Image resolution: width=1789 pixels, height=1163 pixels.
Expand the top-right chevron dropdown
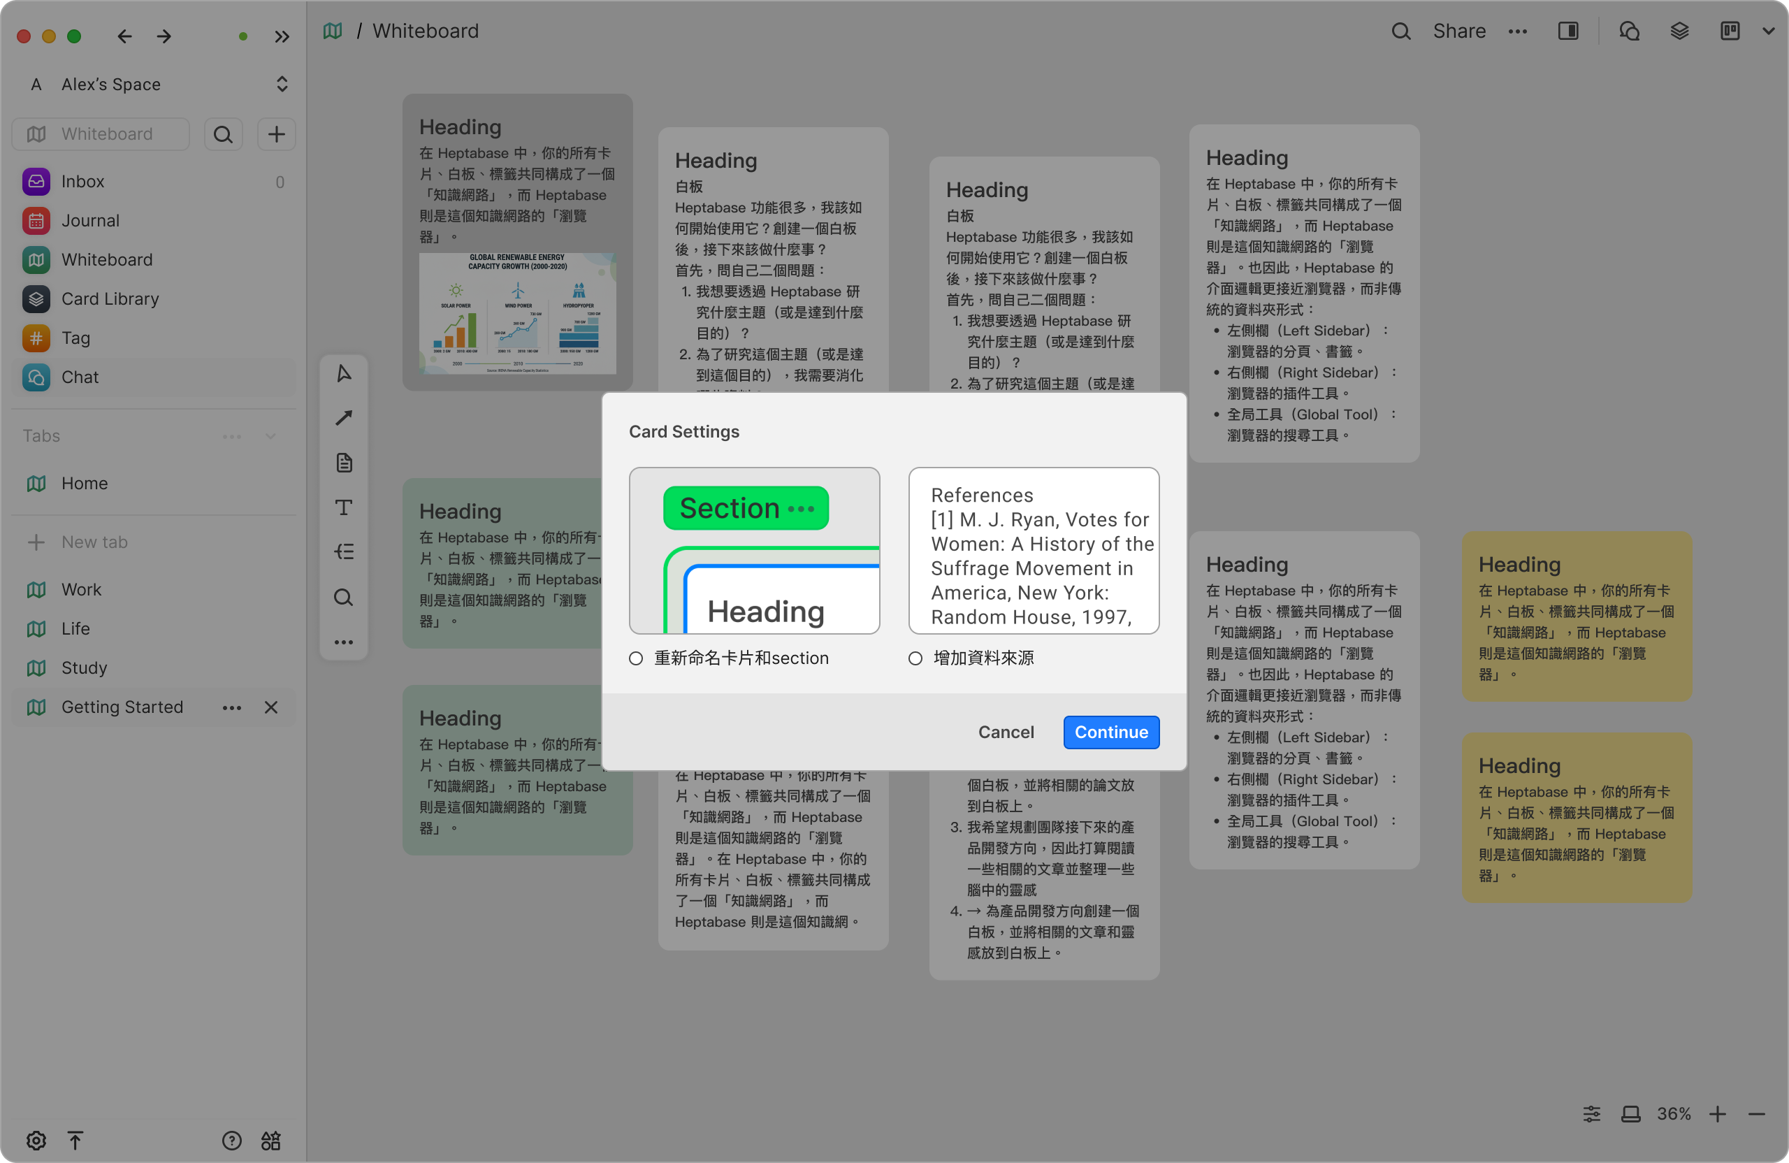(1768, 31)
